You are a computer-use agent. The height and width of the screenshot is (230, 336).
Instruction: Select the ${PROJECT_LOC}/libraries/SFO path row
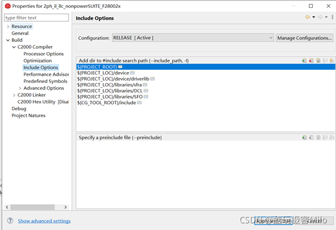point(206,97)
